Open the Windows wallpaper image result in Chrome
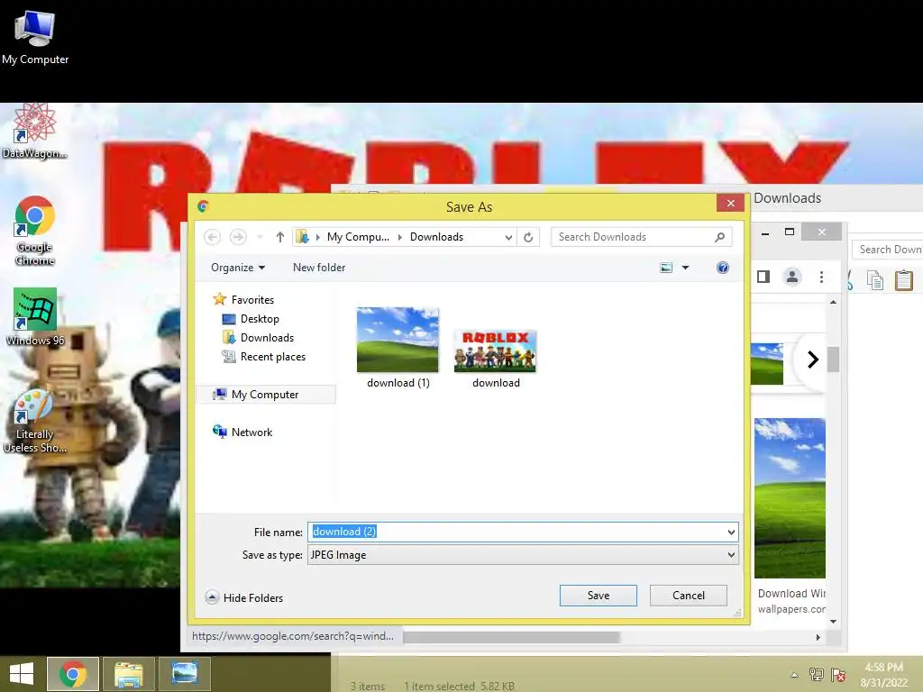Screen dimensions: 923x692 coord(790,498)
